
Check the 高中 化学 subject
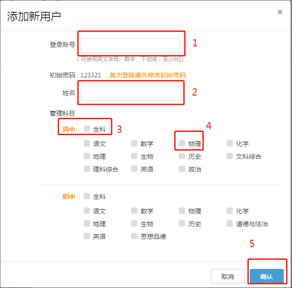[x=230, y=144]
